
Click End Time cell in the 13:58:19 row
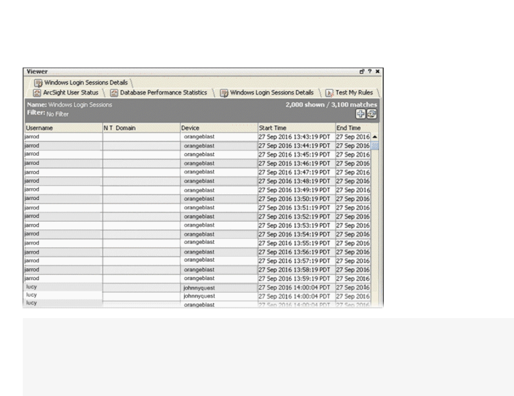[x=353, y=270]
